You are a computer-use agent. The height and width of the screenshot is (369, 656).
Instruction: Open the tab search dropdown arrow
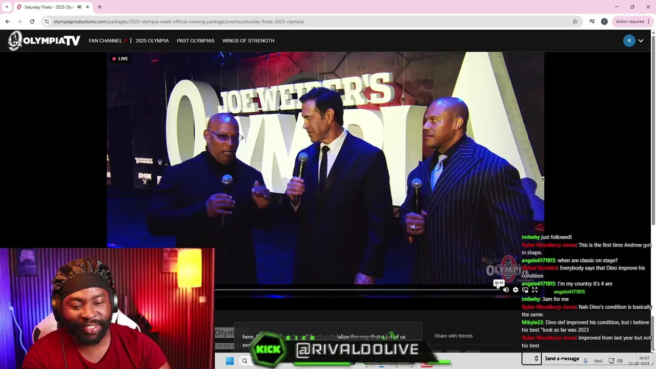click(x=7, y=7)
